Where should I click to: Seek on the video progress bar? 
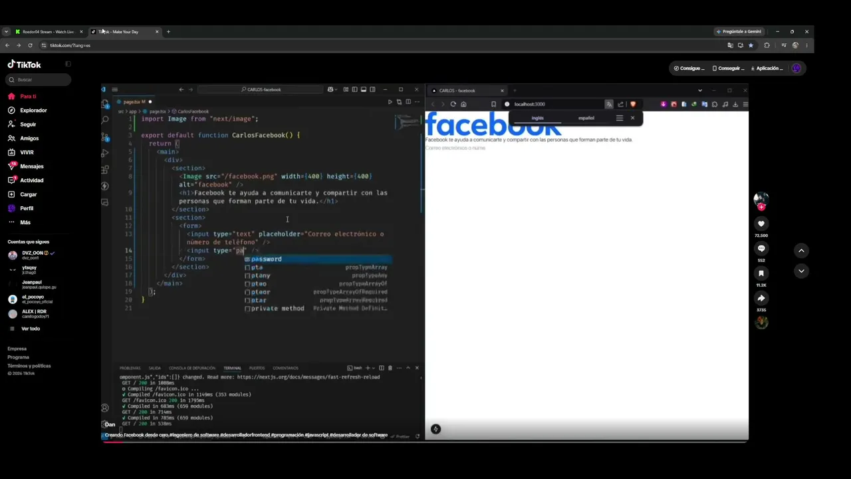click(425, 442)
